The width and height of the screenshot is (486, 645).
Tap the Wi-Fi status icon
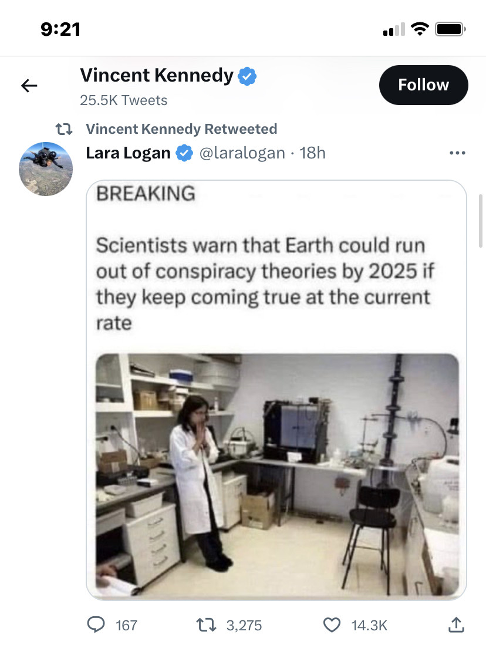coord(420,29)
